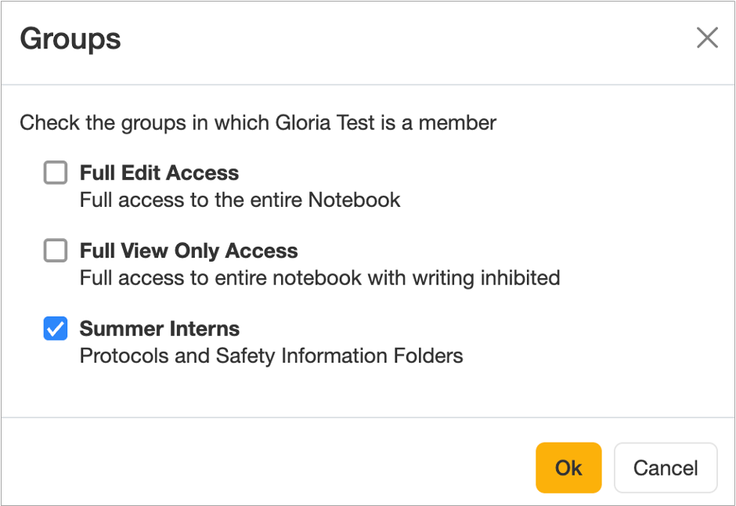736x506 pixels.
Task: Click the member instruction text mentioning Gloria Test
Action: [260, 123]
